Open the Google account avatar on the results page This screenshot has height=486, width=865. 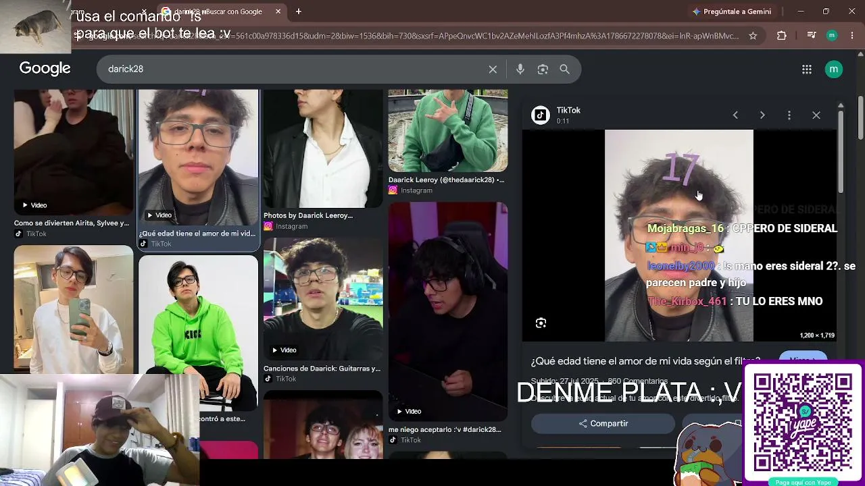click(834, 69)
